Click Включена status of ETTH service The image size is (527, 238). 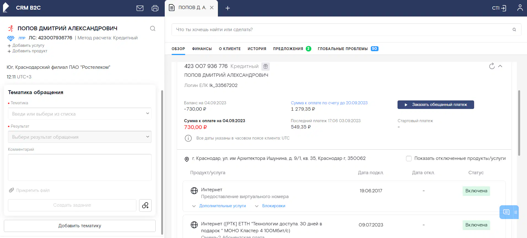476,225
